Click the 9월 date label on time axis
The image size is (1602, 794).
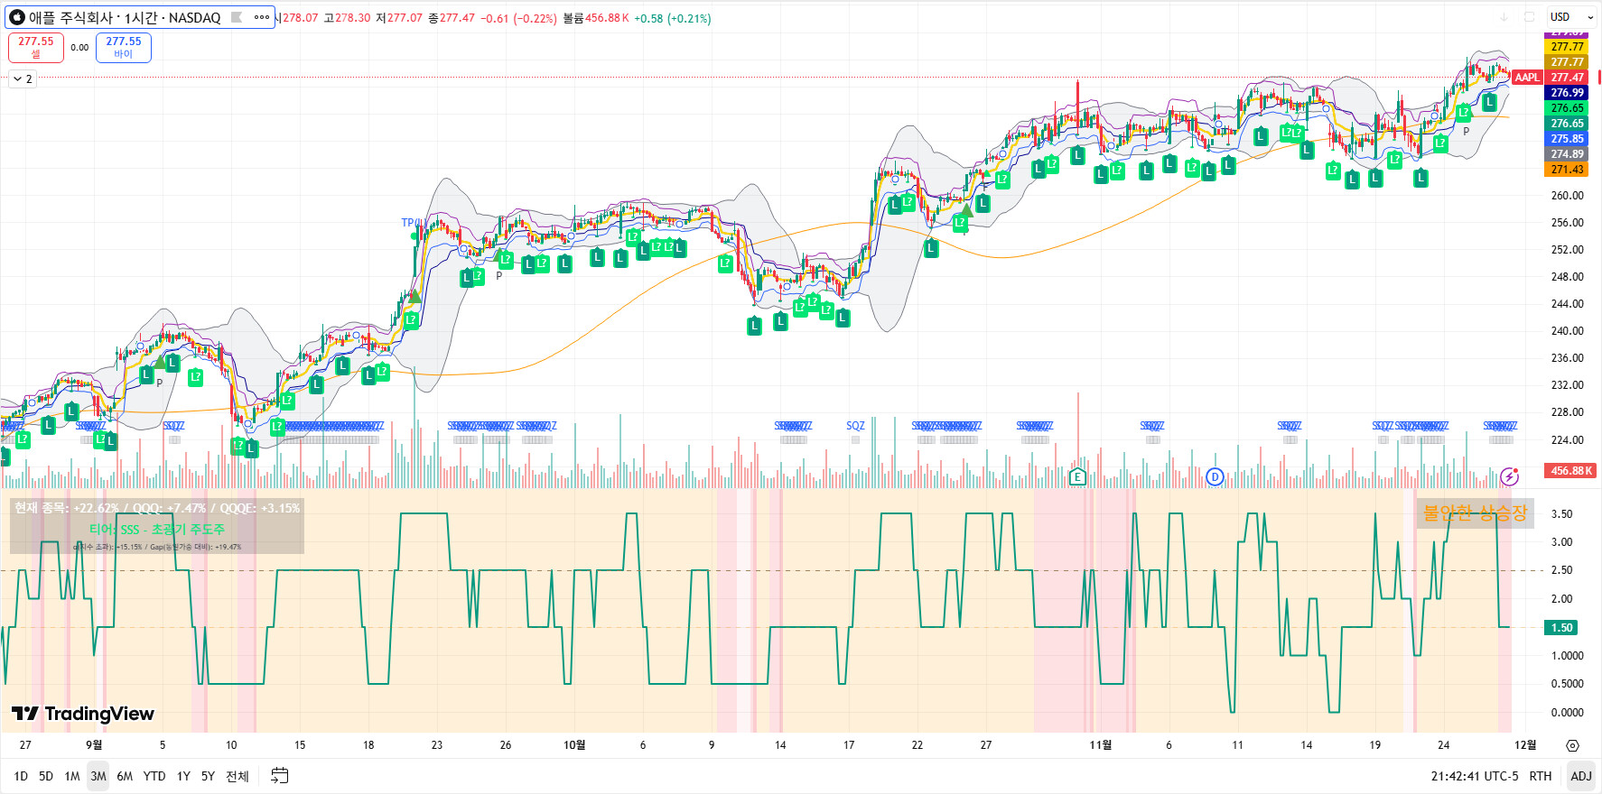coord(94,745)
